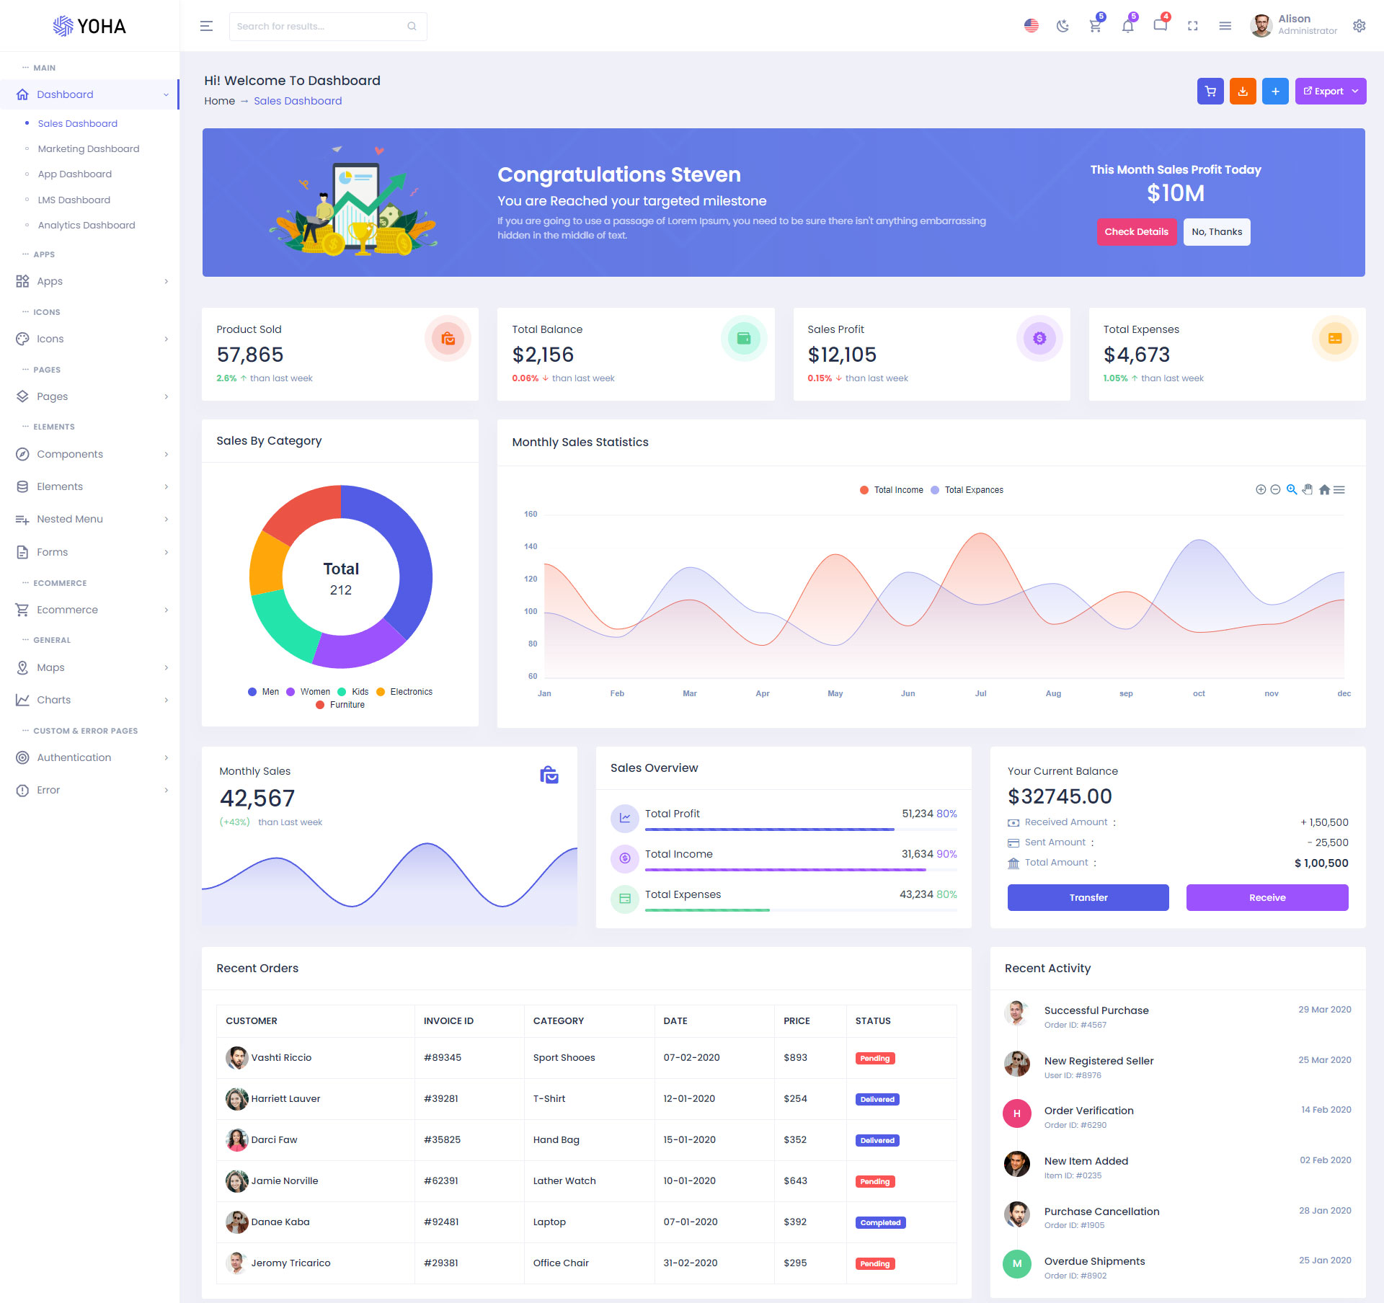1384x1303 pixels.
Task: Reset chart zoom home icon
Action: [1324, 490]
